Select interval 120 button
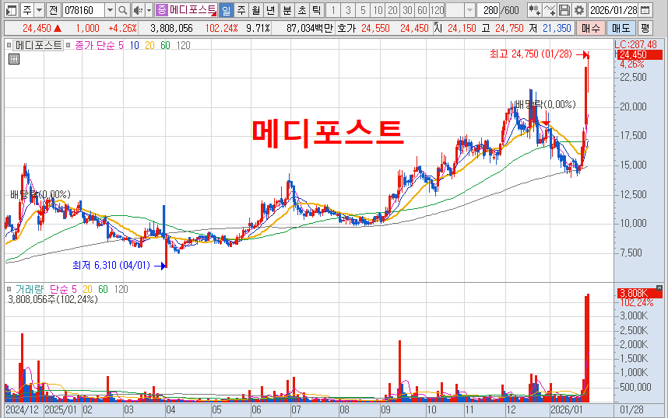This screenshot has height=418, width=668. pyautogui.click(x=437, y=10)
